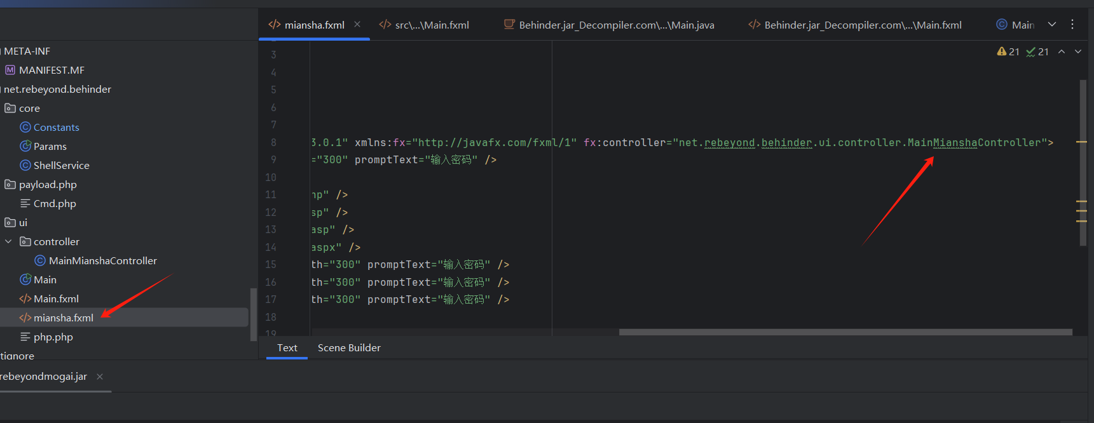Close the rebeyondmogai.jar bottom tab
Image resolution: width=1094 pixels, height=423 pixels.
coord(100,377)
